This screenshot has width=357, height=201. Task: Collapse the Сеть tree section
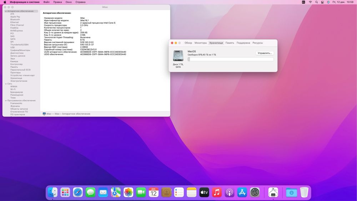pos(6,84)
